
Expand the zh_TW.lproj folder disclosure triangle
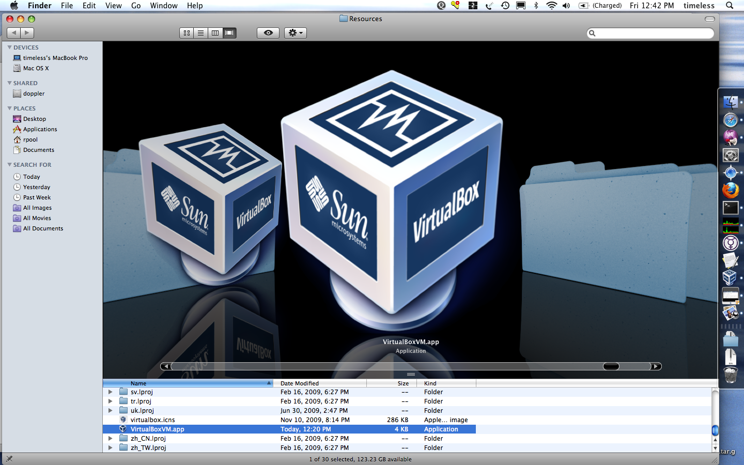(110, 448)
